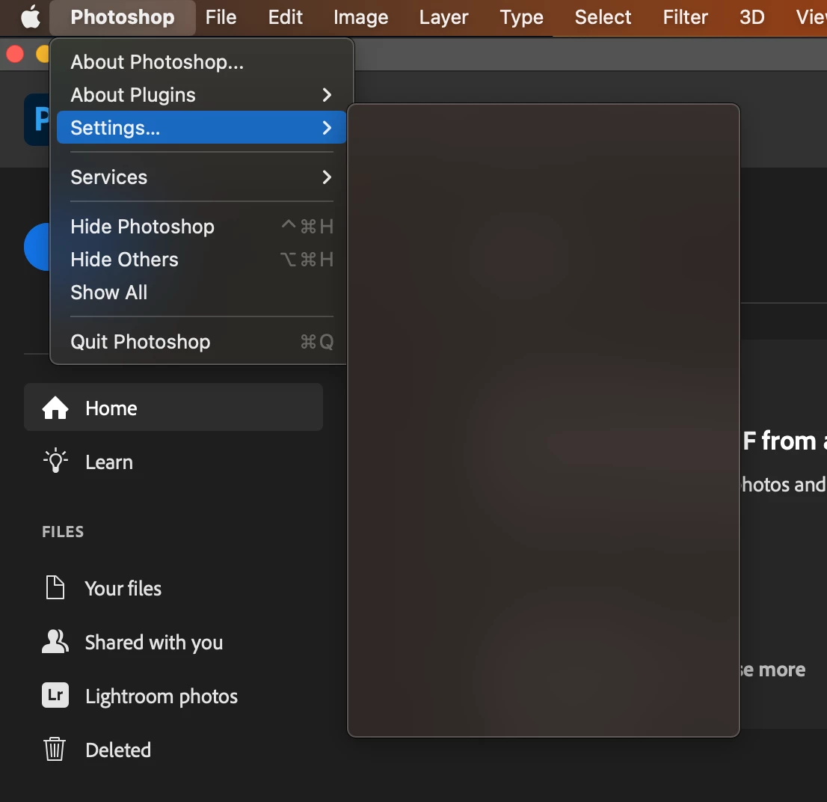This screenshot has height=802, width=827.
Task: Open the Layer menu
Action: (x=443, y=17)
